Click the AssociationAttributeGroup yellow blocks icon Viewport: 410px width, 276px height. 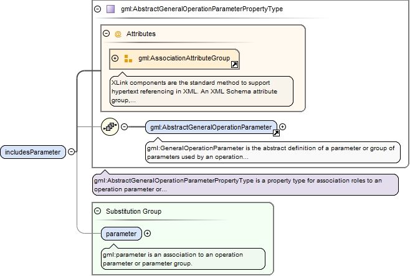coord(128,59)
